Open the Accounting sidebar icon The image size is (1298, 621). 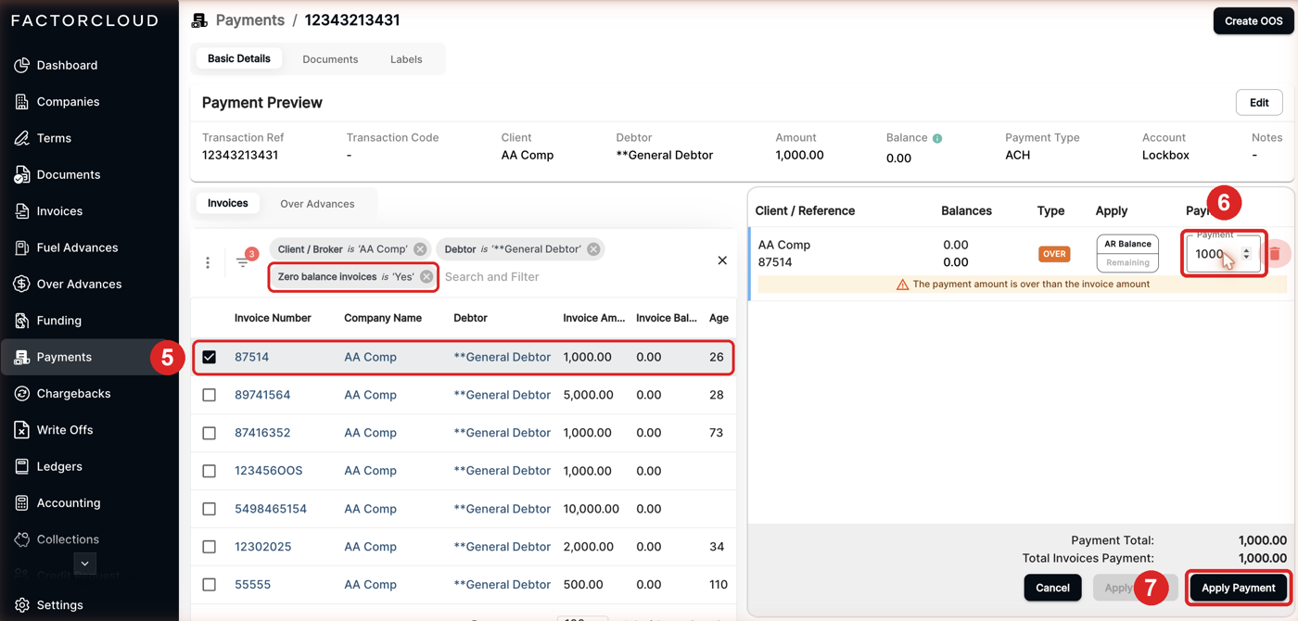click(x=21, y=502)
